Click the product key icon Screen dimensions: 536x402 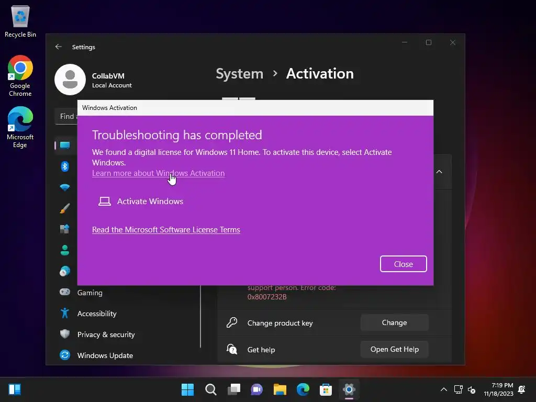232,322
